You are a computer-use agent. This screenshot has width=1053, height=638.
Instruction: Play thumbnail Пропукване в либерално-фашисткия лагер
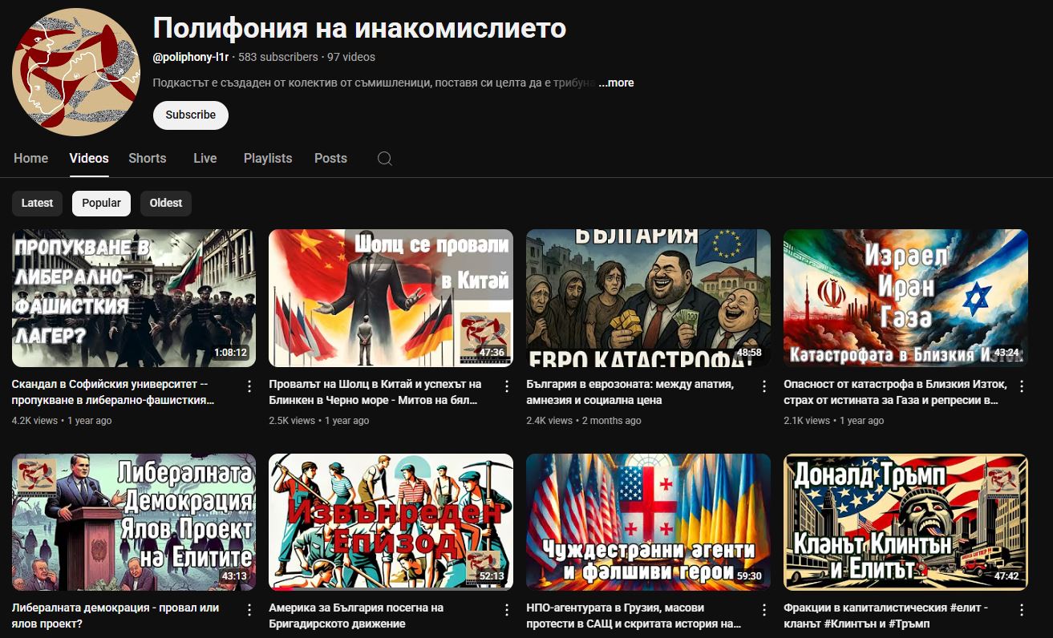point(134,298)
